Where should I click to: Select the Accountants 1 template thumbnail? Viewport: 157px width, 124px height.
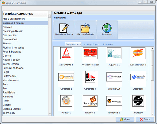pos(66,53)
